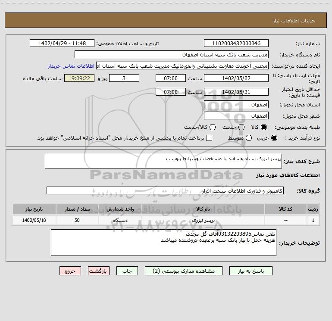This screenshot has width=332, height=321.
Task: Select the متوسط purchase type radio
Action: click(x=249, y=138)
